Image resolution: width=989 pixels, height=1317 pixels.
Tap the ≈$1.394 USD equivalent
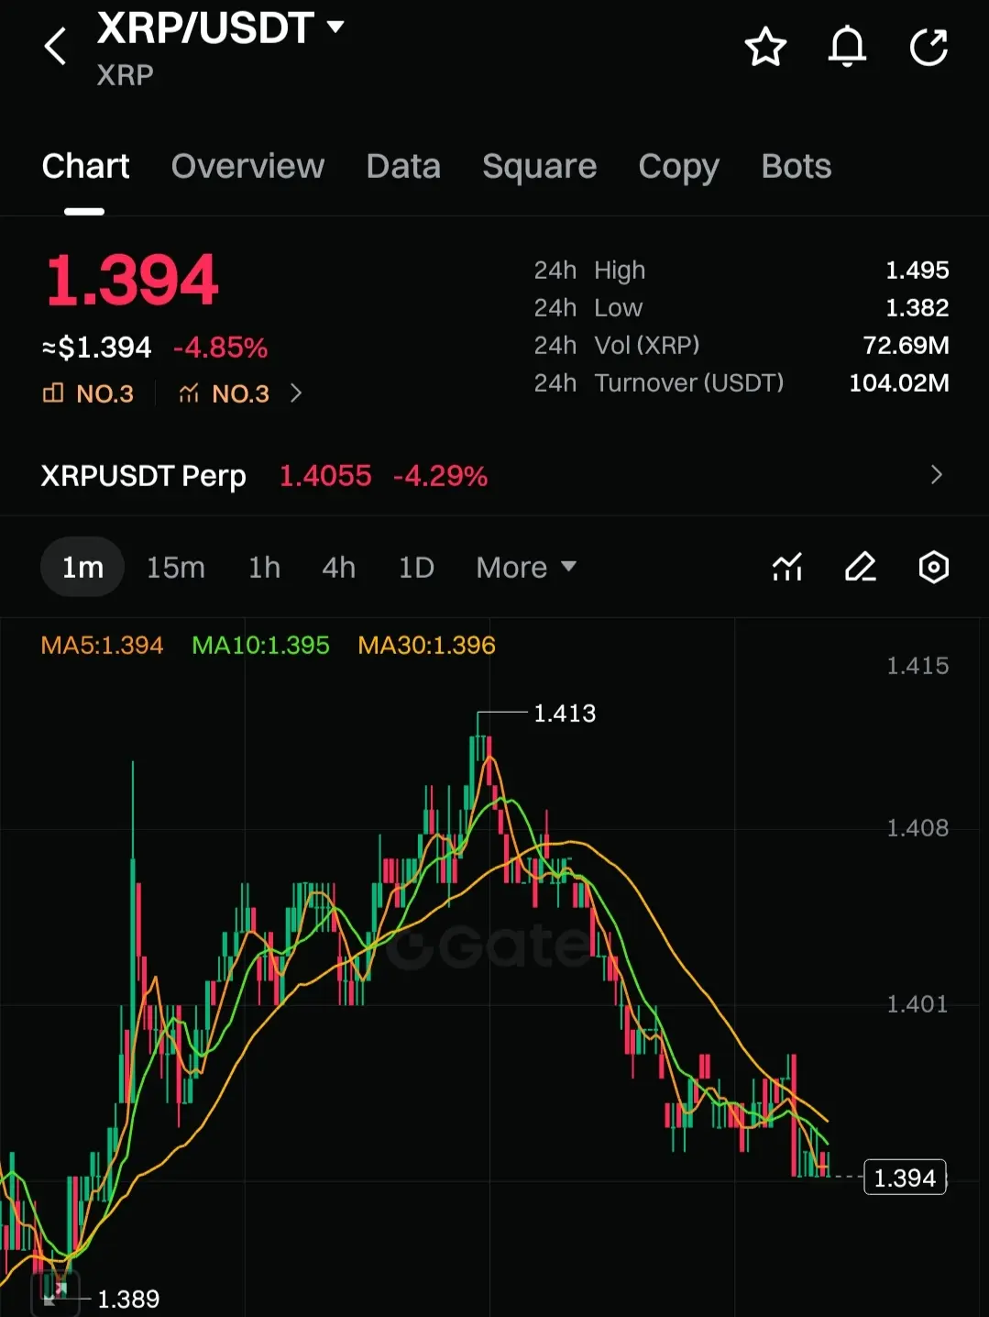click(96, 348)
